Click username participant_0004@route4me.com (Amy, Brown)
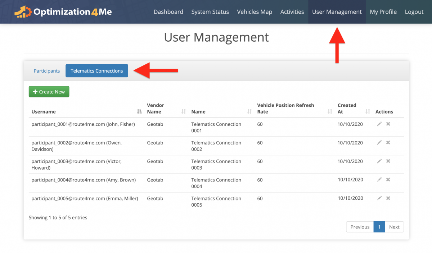This screenshot has width=432, height=254. click(84, 180)
